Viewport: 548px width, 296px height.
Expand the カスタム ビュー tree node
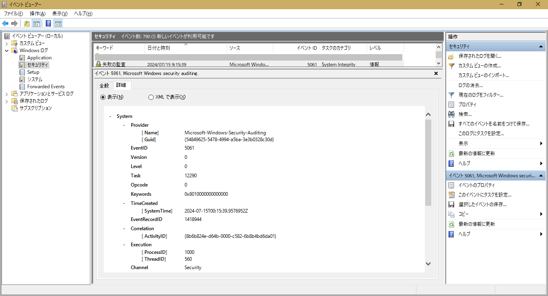pyautogui.click(x=6, y=43)
